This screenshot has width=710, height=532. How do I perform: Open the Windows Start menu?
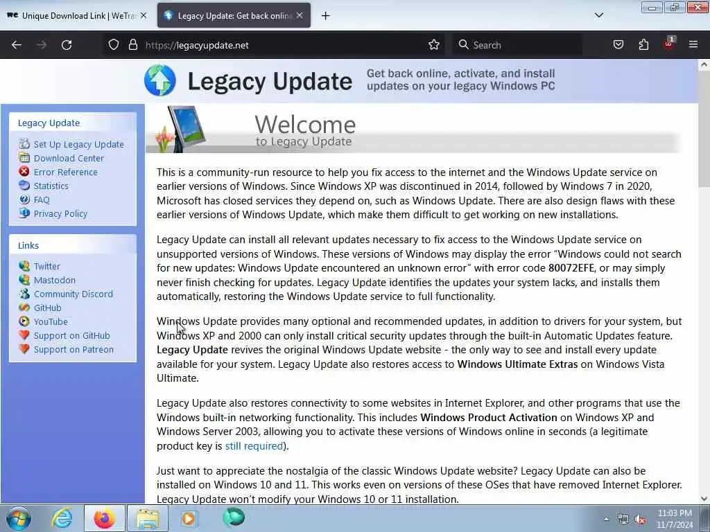point(19,518)
